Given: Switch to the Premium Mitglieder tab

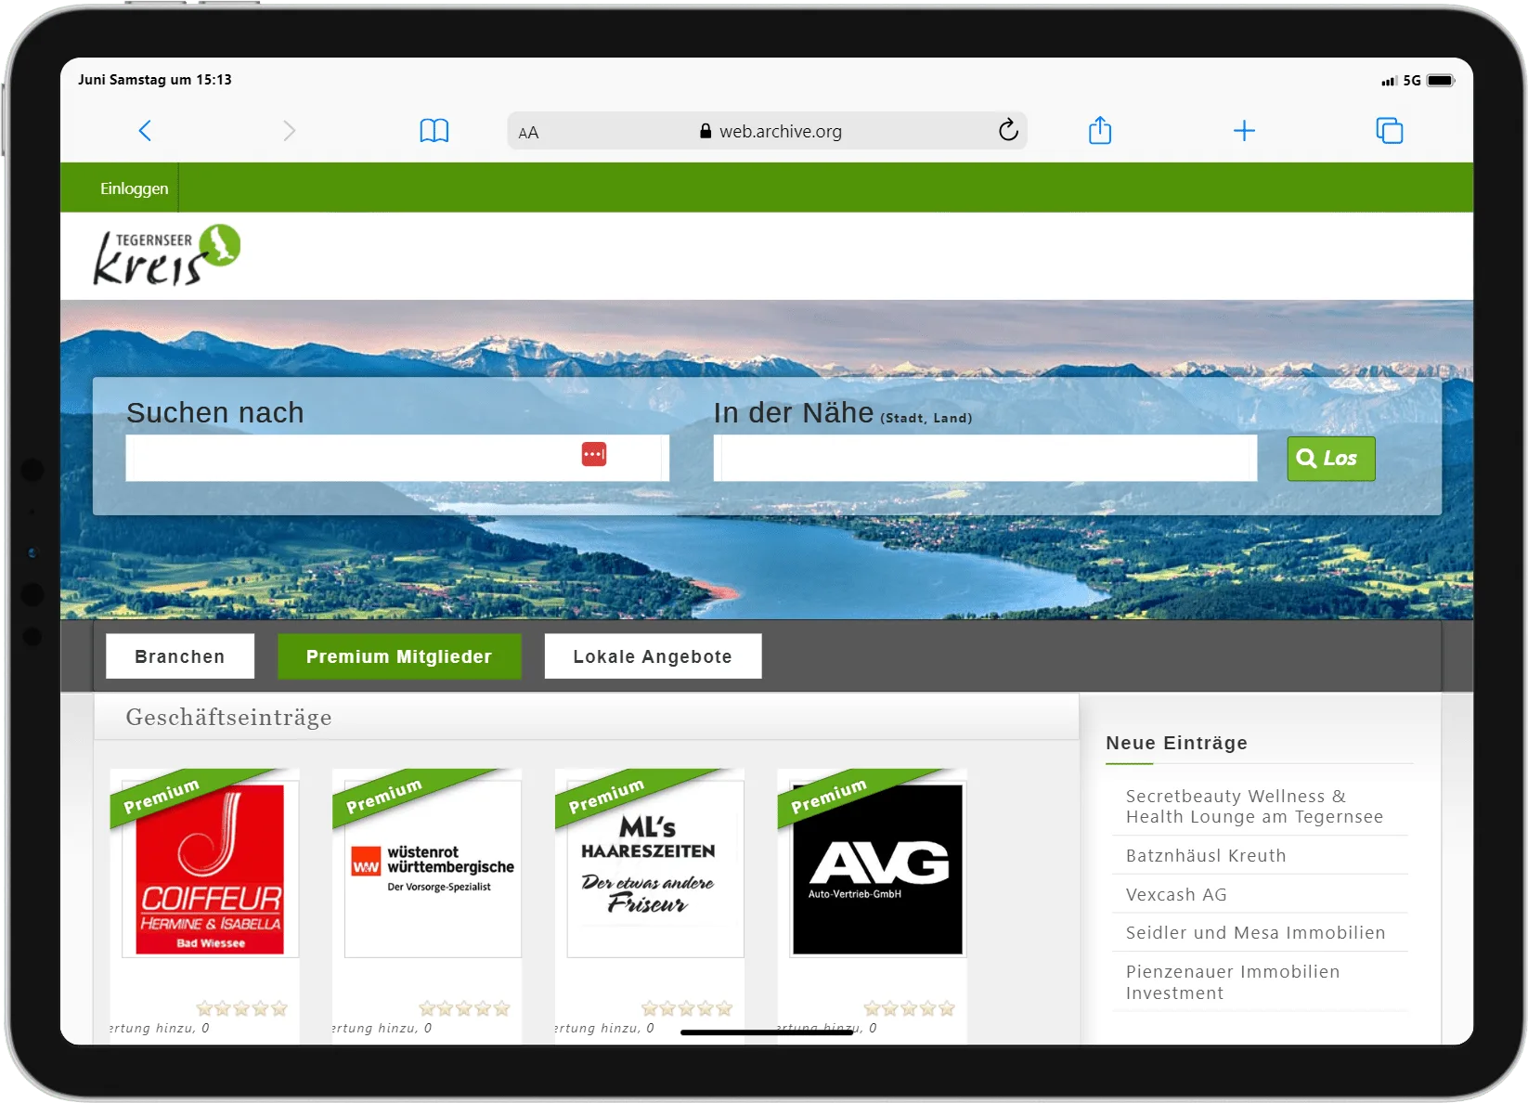Looking at the screenshot, I should 399,656.
